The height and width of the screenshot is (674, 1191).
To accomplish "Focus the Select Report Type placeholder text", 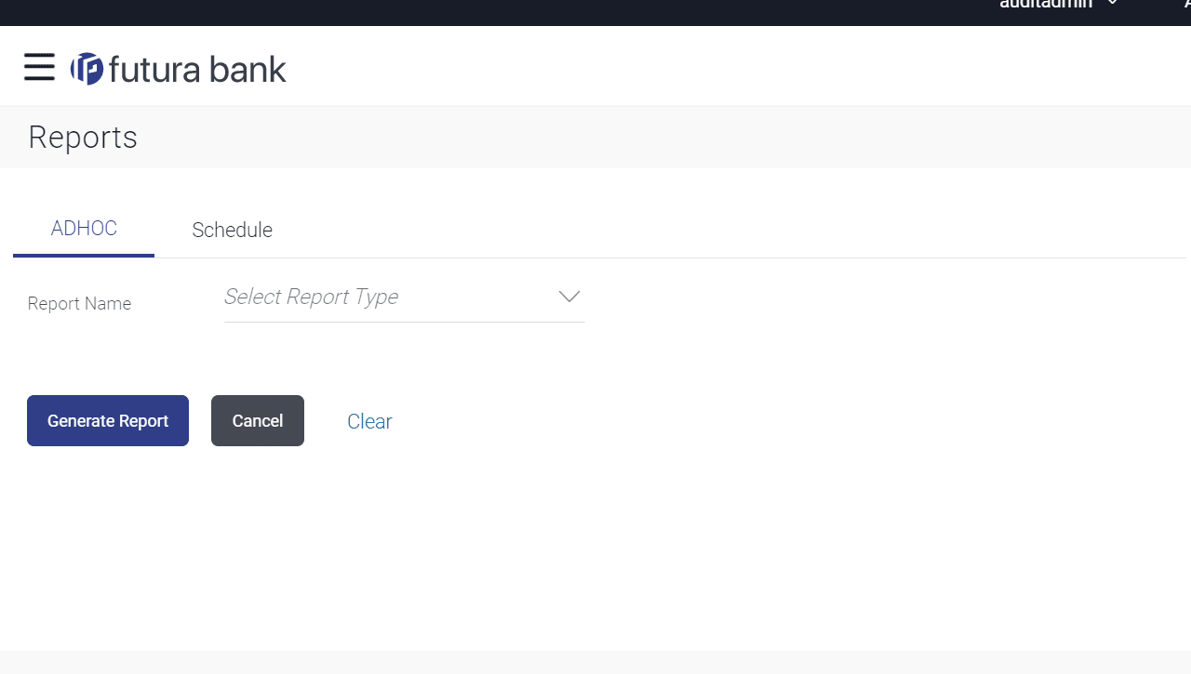I will (x=311, y=297).
